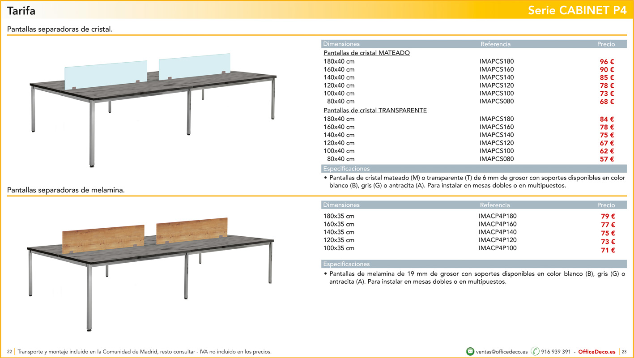Click the 79 € melamine price
Image resolution: width=634 pixels, height=358 pixels.
click(x=608, y=217)
